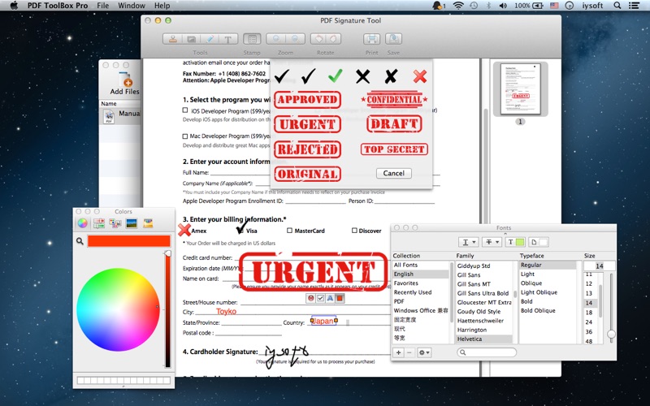Open the PDF ToolBox Pro app menu
The width and height of the screenshot is (650, 406).
(x=58, y=6)
